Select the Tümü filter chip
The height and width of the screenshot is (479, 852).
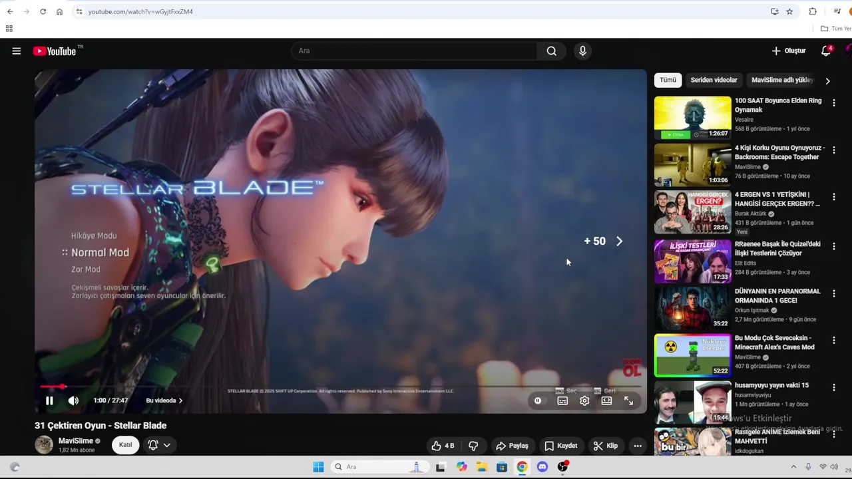668,80
